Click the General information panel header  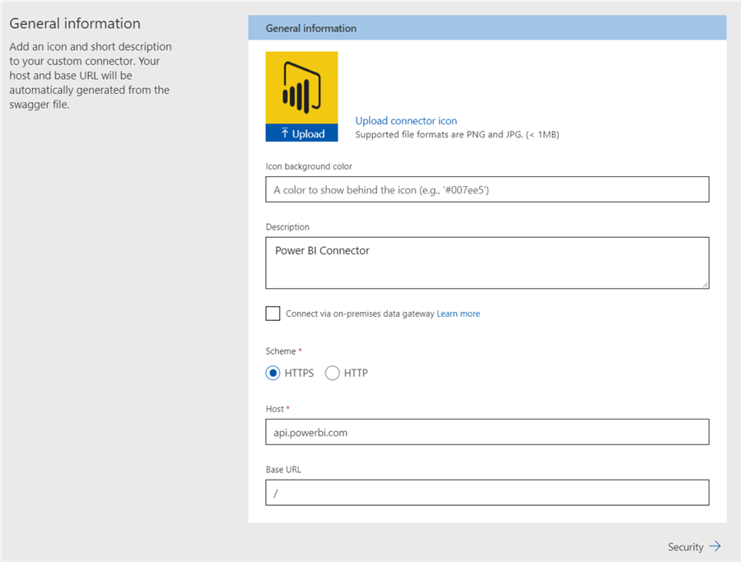click(x=487, y=28)
